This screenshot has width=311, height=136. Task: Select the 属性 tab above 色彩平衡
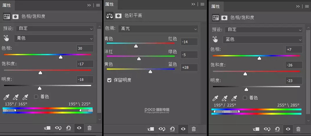click(110, 4)
